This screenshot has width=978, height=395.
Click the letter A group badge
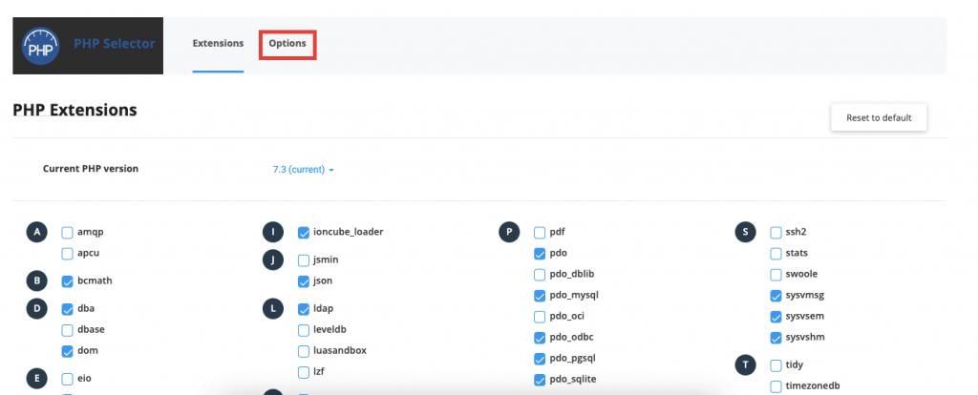[x=37, y=233]
